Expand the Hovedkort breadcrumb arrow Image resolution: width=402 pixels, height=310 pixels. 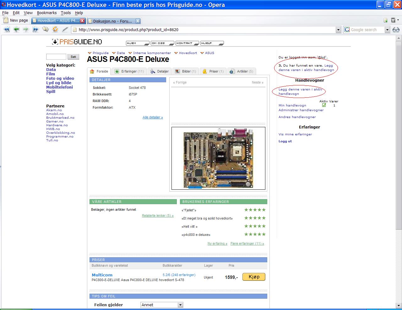[x=176, y=53]
